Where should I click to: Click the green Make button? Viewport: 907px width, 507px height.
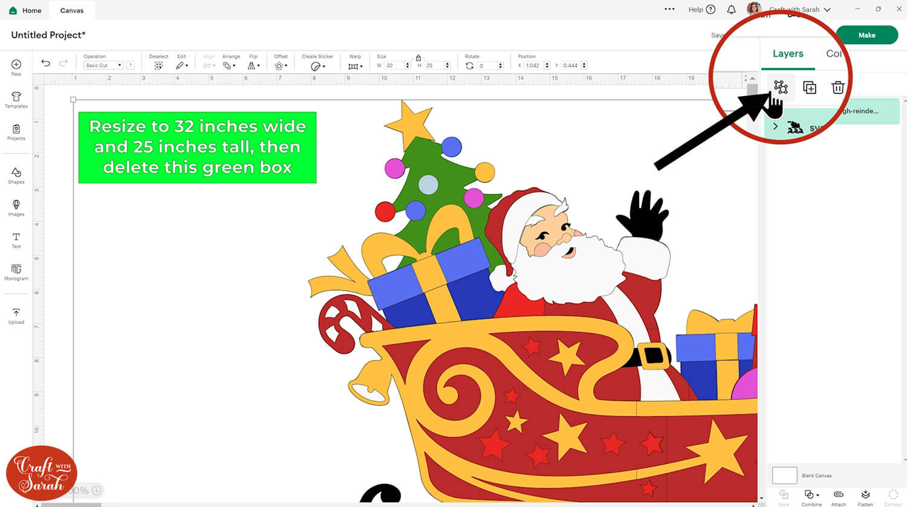click(x=866, y=35)
